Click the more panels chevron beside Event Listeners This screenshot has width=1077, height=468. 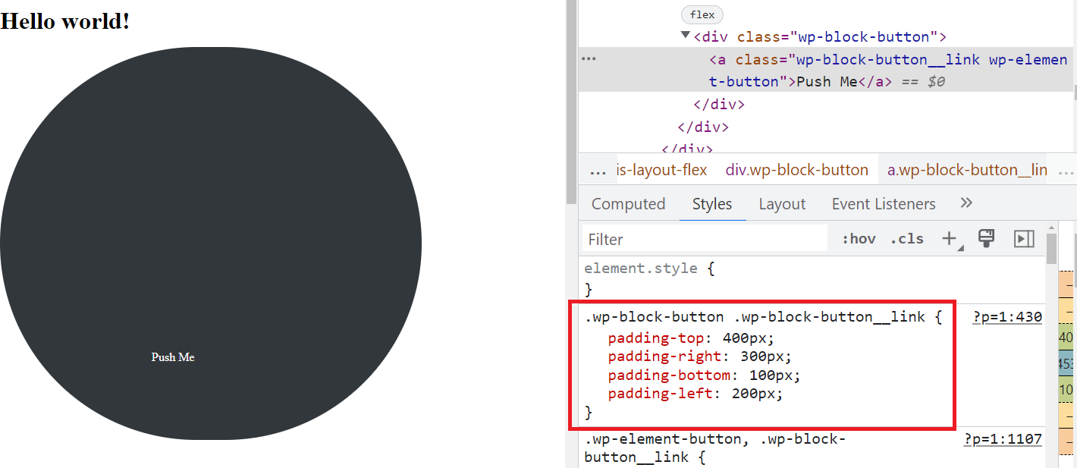pos(966,203)
